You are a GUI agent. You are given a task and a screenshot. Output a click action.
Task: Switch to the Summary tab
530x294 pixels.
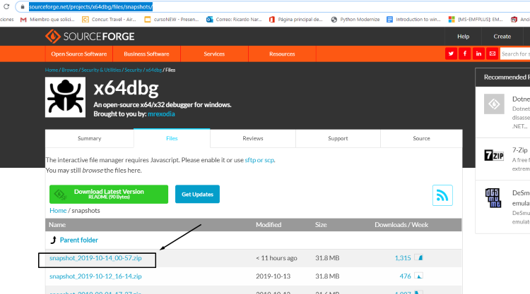click(x=89, y=138)
